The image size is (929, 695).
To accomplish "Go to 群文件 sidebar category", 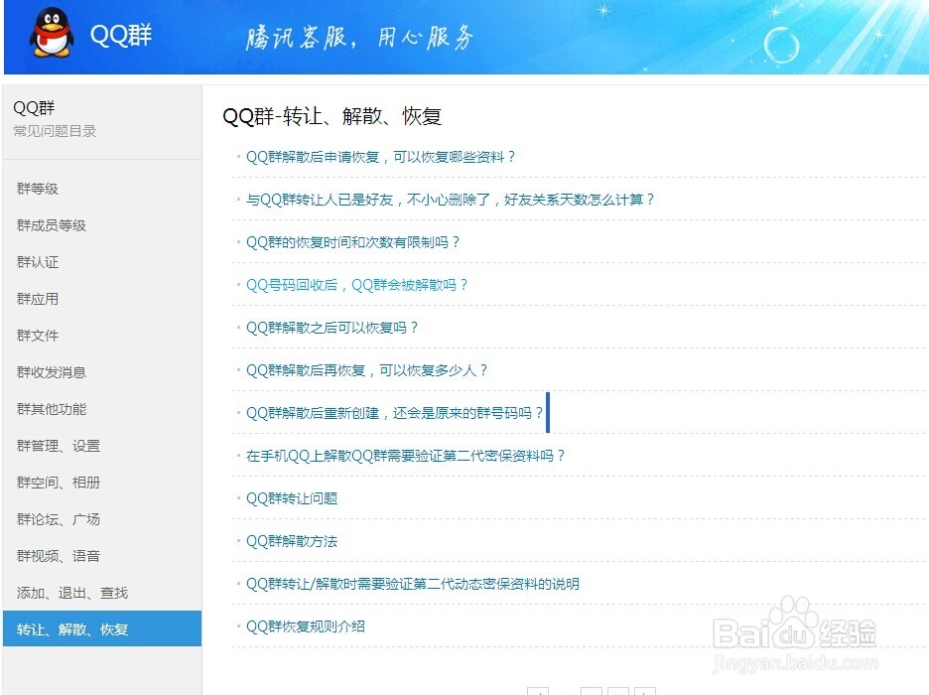I will click(x=38, y=336).
